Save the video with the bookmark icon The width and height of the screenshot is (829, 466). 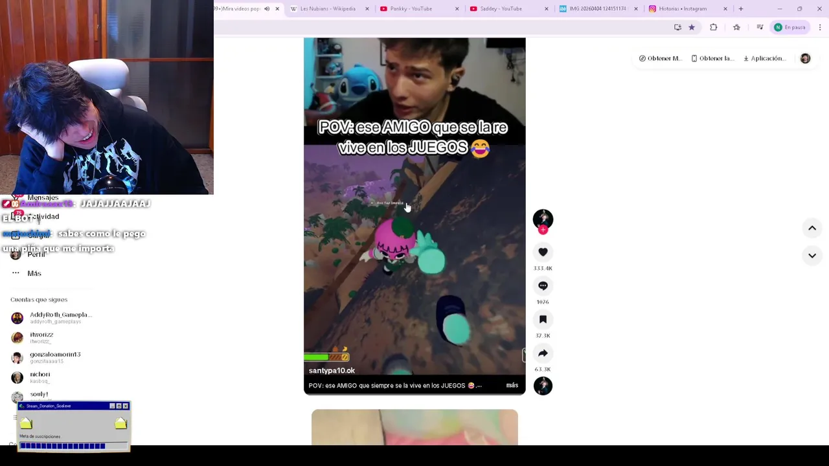click(x=543, y=319)
